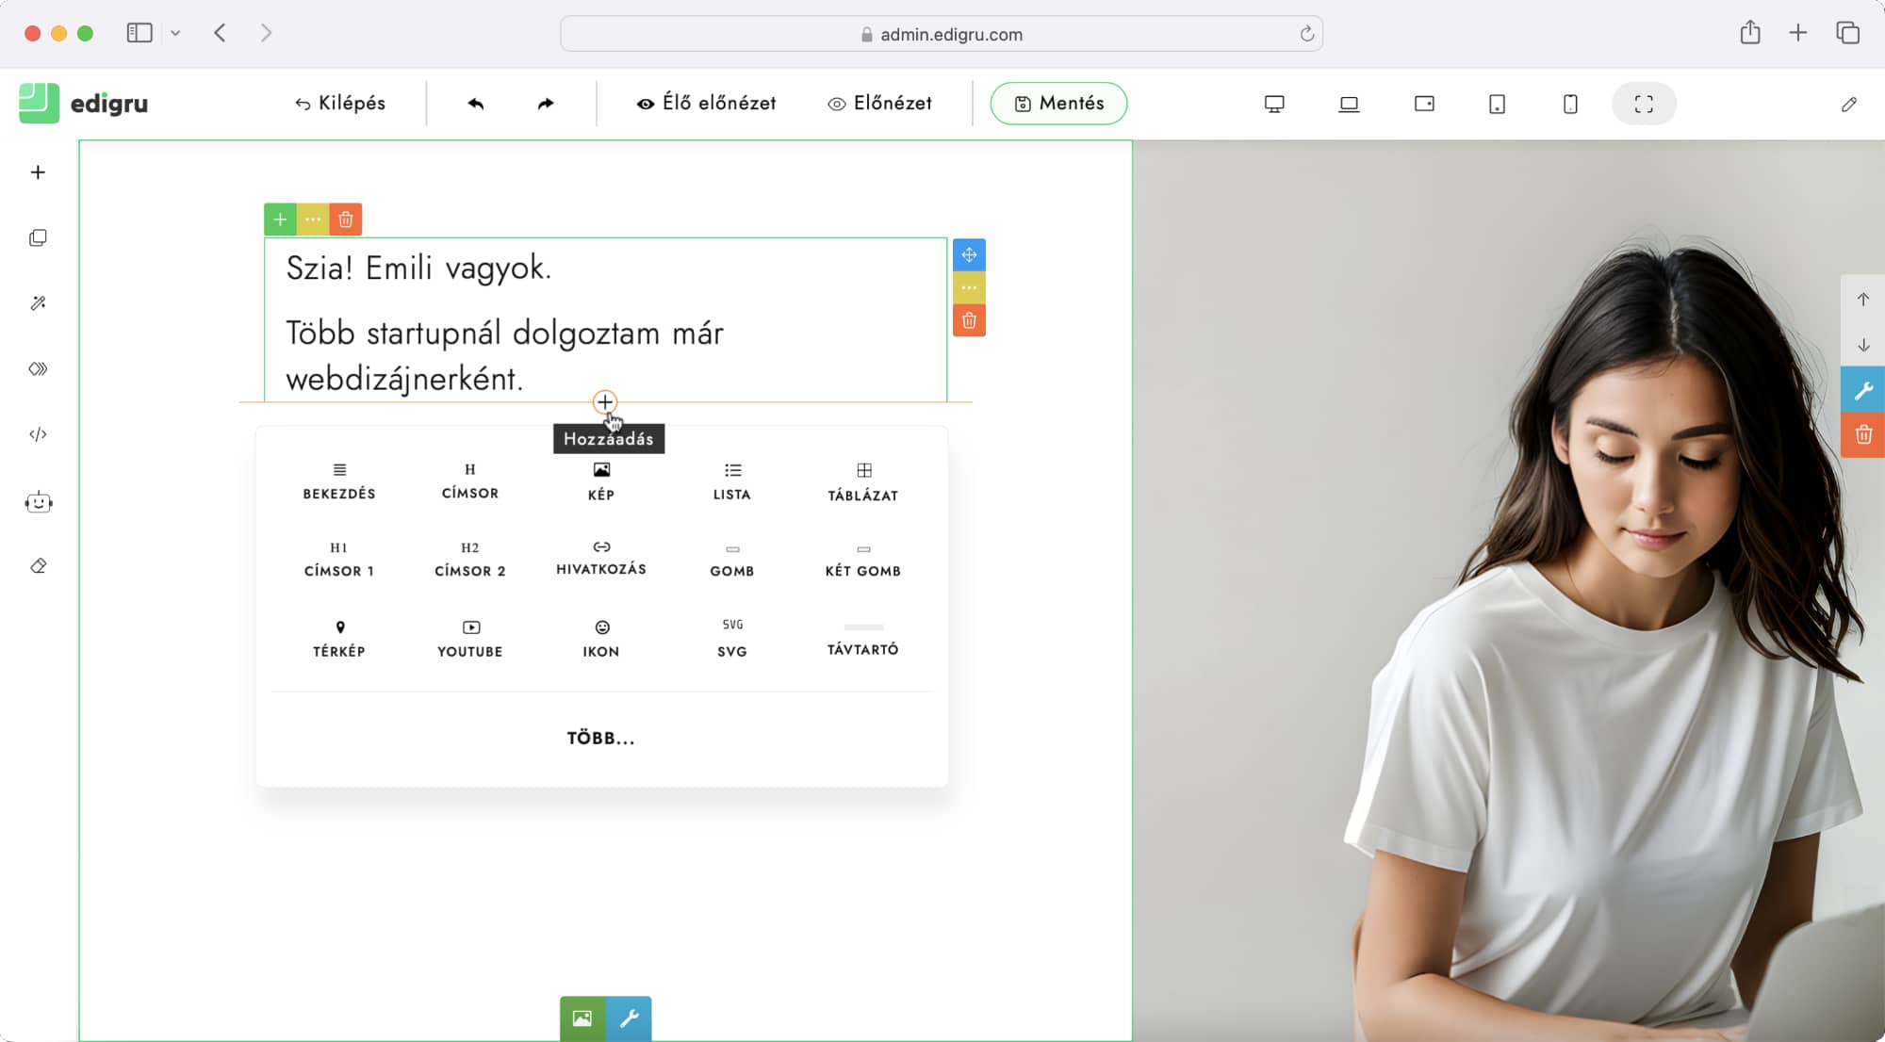
Task: Open the browser sidebar dropdown chevron
Action: point(175,33)
